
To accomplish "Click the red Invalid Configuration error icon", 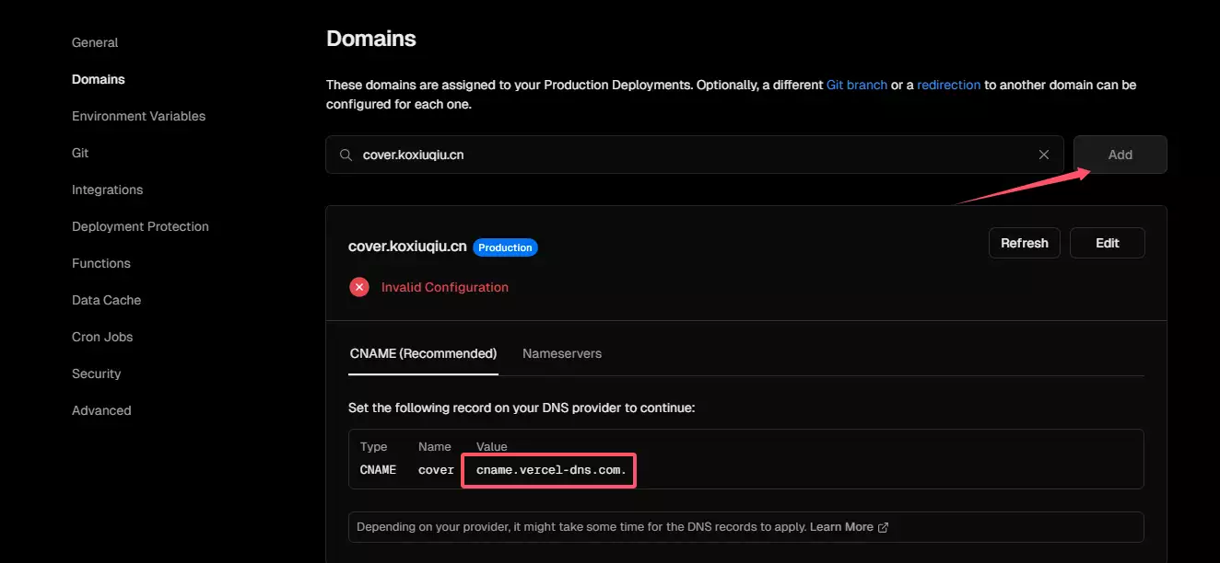I will click(359, 287).
